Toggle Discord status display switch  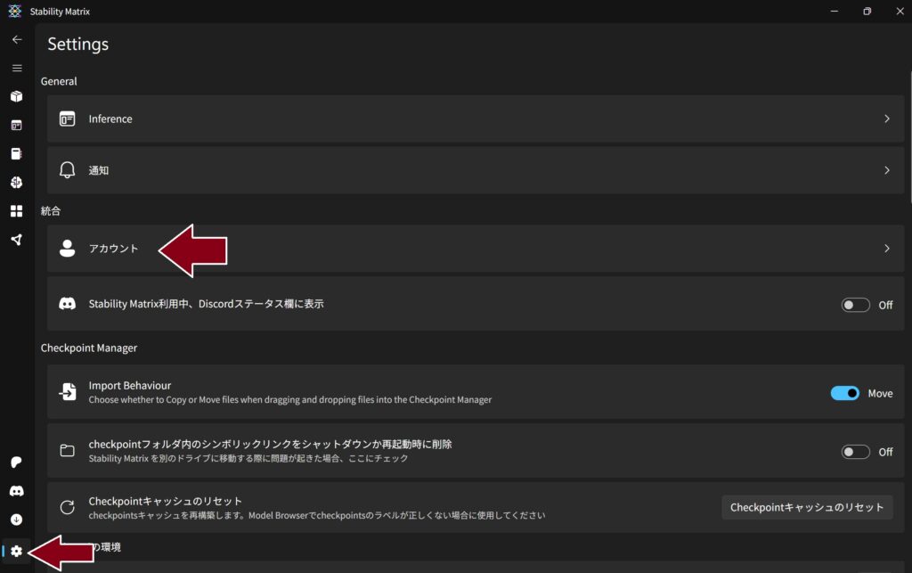click(855, 305)
